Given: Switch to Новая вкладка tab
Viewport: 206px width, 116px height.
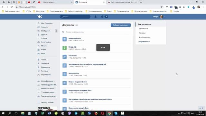Looking at the screenshot, I should [x=58, y=2].
